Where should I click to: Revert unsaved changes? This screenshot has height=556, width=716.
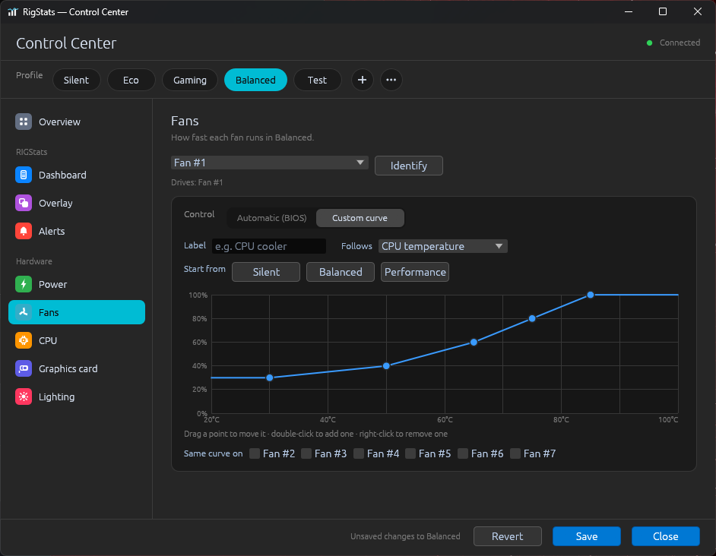point(507,536)
